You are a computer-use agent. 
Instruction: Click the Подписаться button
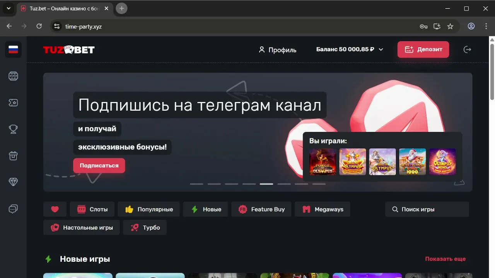pyautogui.click(x=99, y=165)
